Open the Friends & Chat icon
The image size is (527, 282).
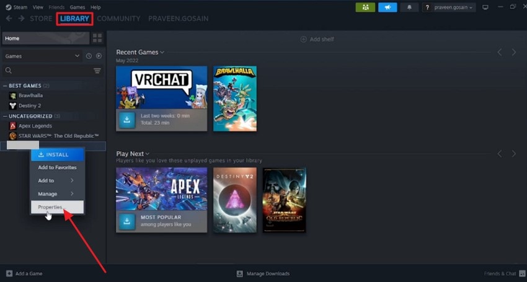522,273
